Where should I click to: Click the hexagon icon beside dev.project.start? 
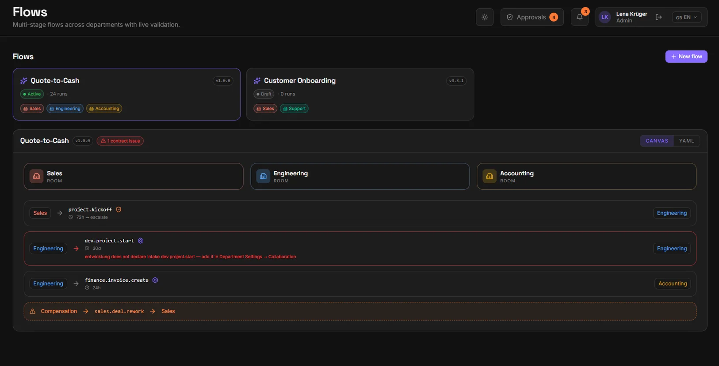tap(141, 241)
